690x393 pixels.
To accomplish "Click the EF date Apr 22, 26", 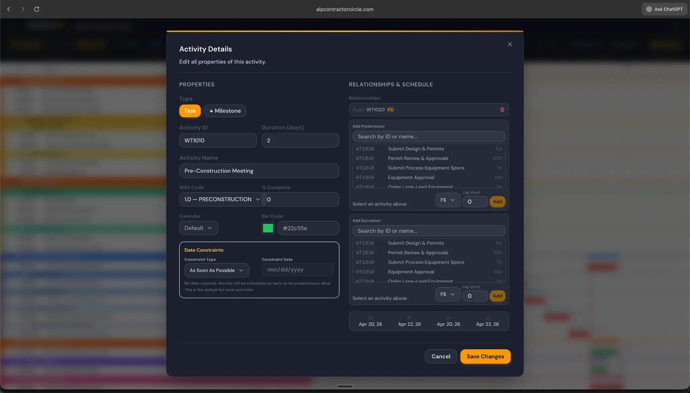I will [x=409, y=324].
